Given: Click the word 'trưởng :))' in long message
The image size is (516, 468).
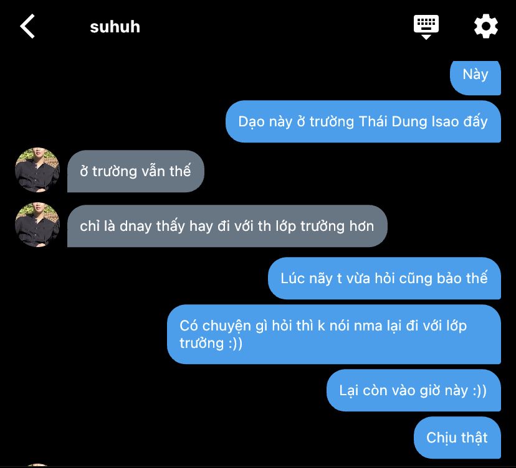Looking at the screenshot, I should [x=211, y=344].
